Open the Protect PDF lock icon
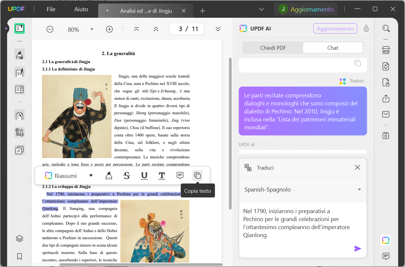The width and height of the screenshot is (405, 267). click(386, 82)
